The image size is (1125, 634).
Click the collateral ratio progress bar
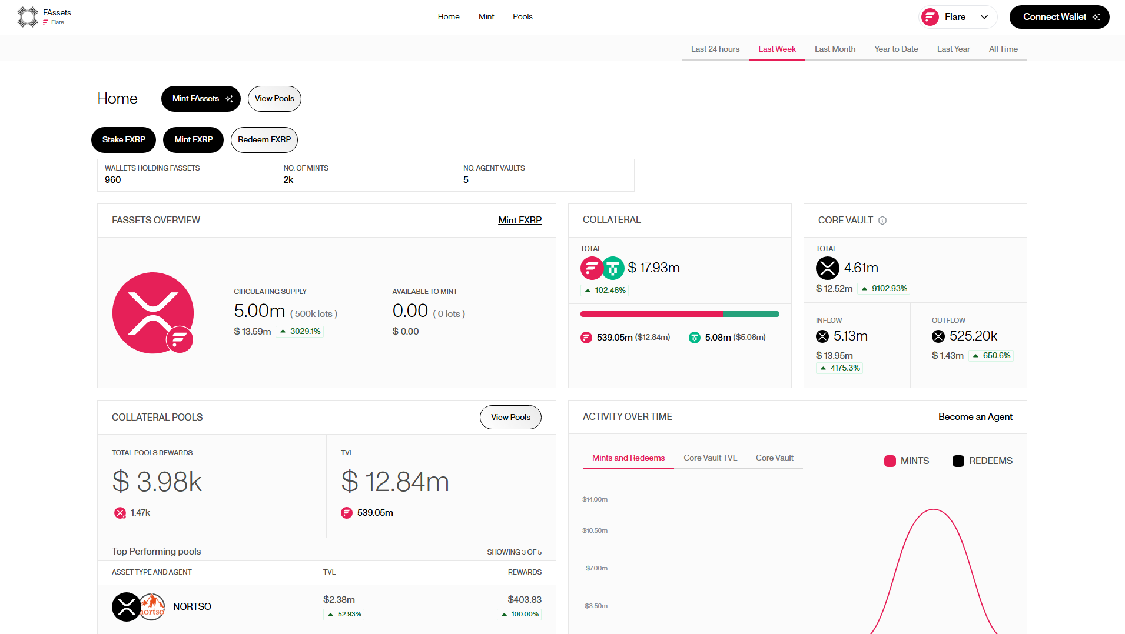coord(679,314)
